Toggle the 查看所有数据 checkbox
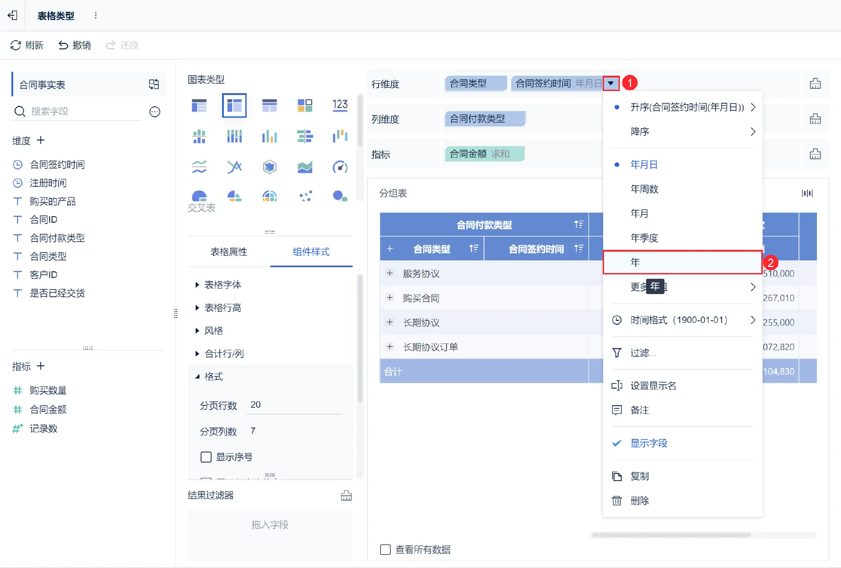 [x=385, y=549]
